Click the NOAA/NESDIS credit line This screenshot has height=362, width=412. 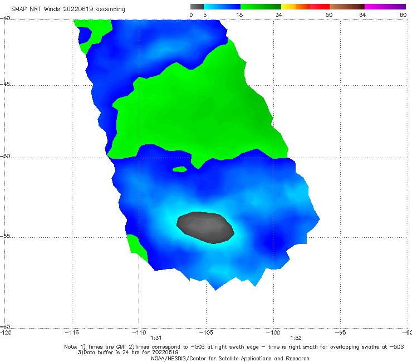tap(230, 359)
